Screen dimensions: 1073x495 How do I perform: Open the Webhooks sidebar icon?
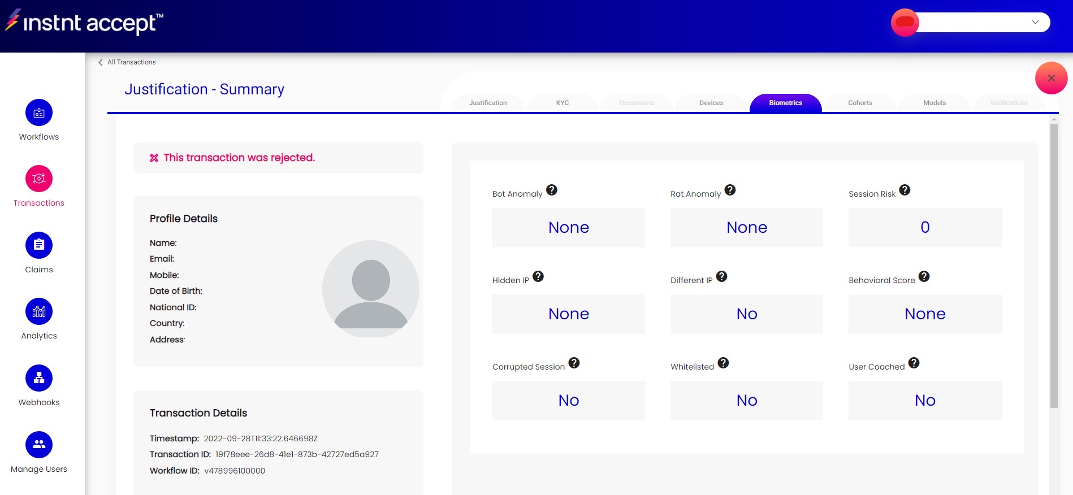[39, 378]
